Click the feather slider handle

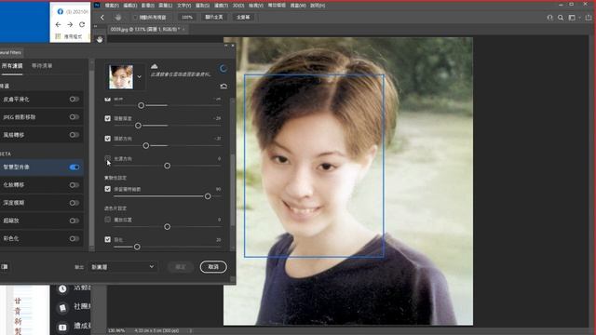[x=137, y=247]
